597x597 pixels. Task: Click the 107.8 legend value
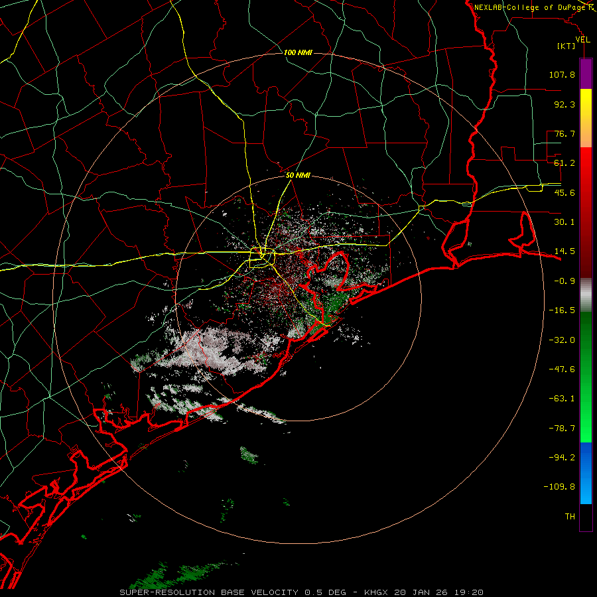coord(562,74)
